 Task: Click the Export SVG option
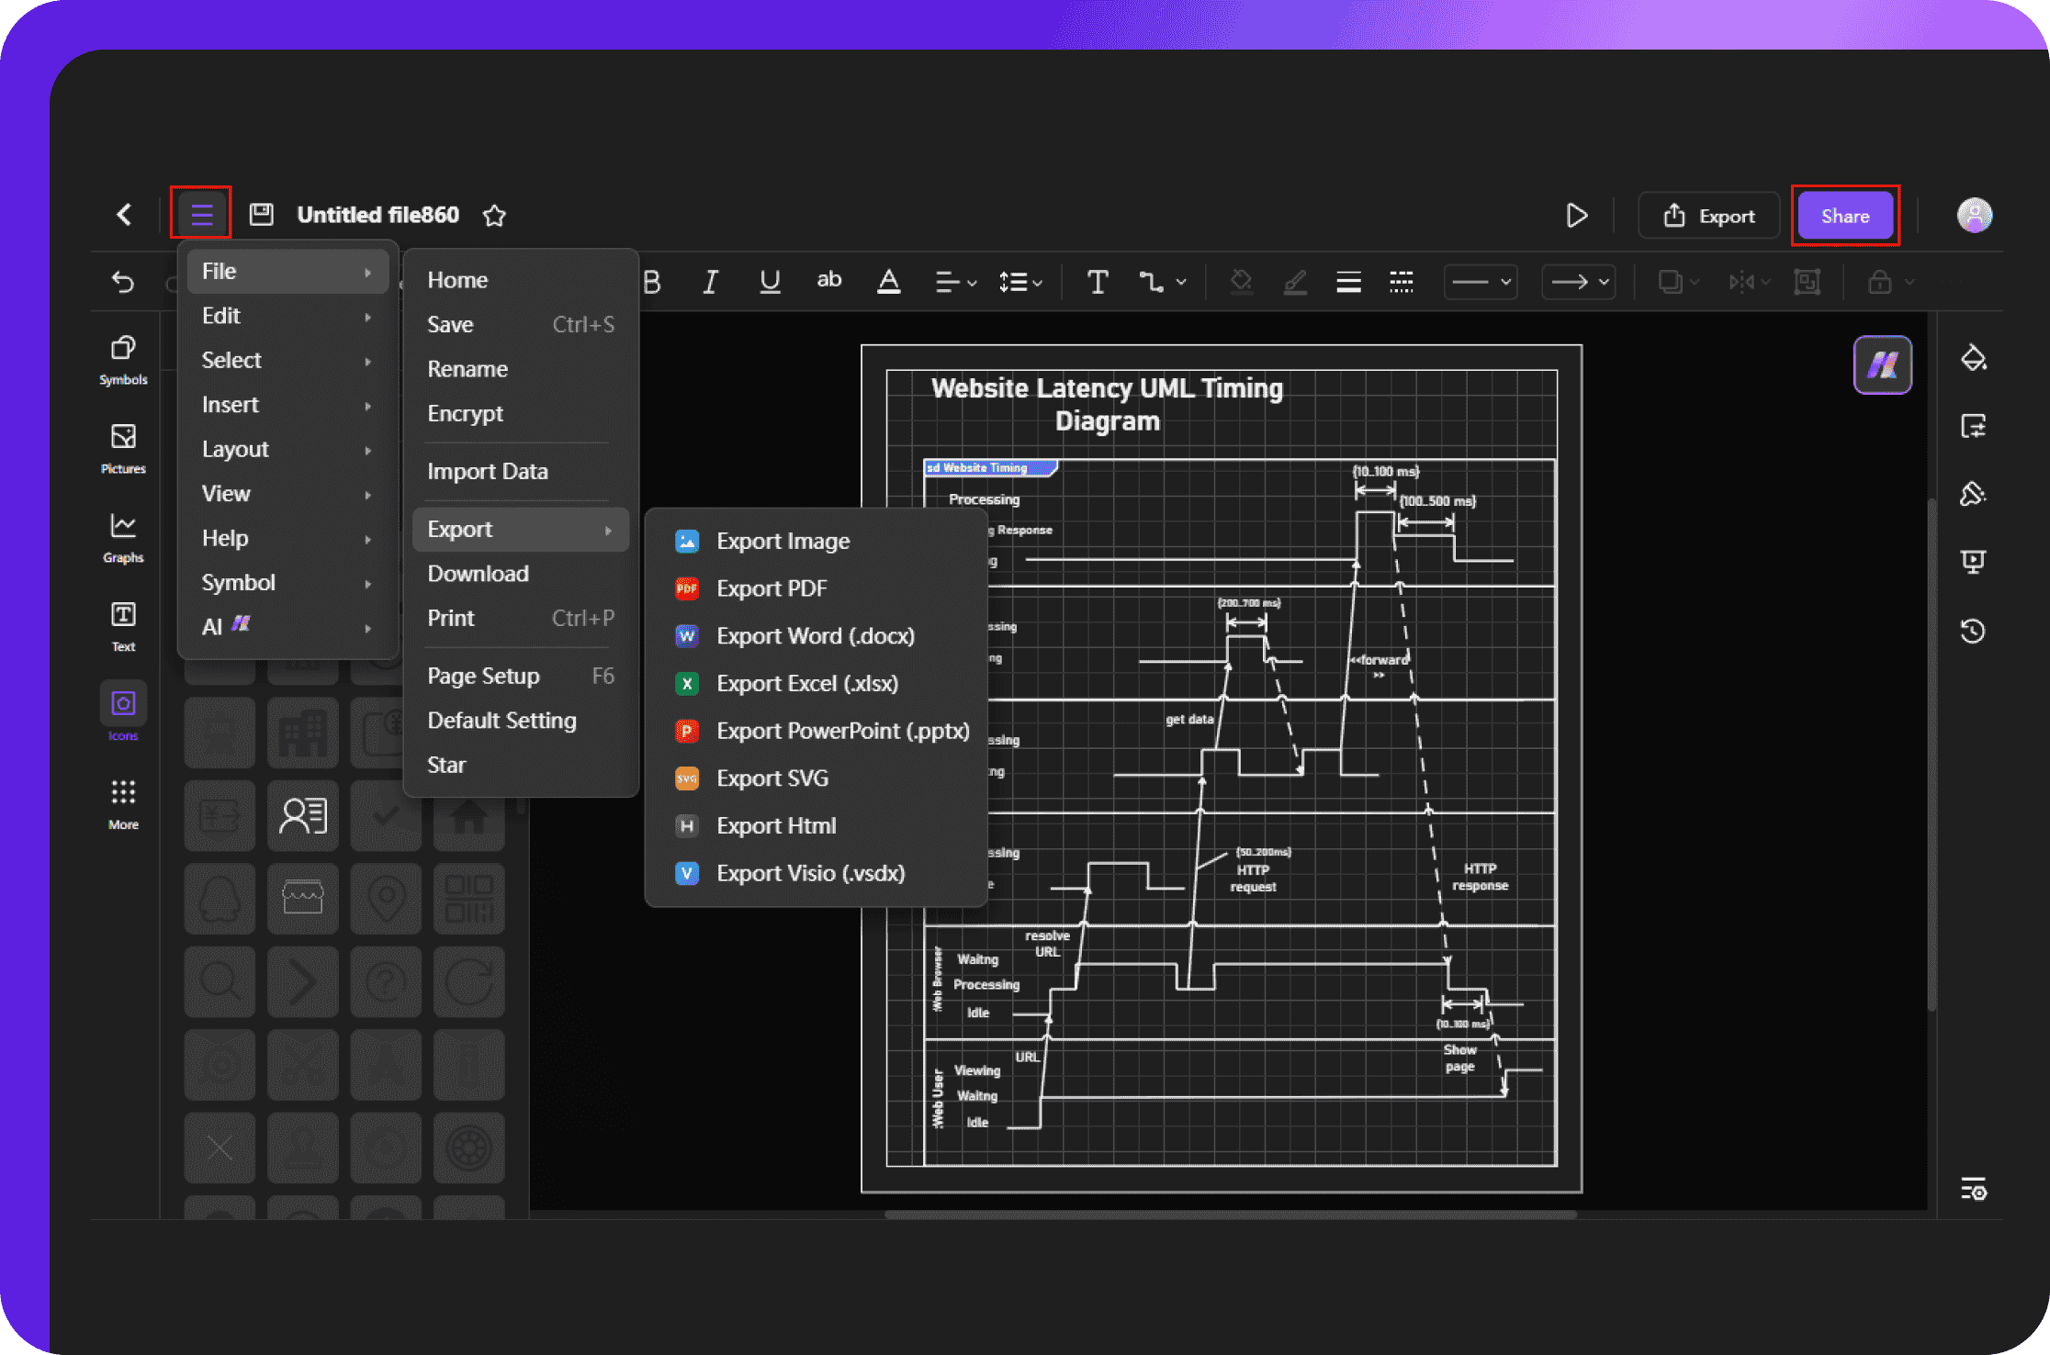point(773,778)
